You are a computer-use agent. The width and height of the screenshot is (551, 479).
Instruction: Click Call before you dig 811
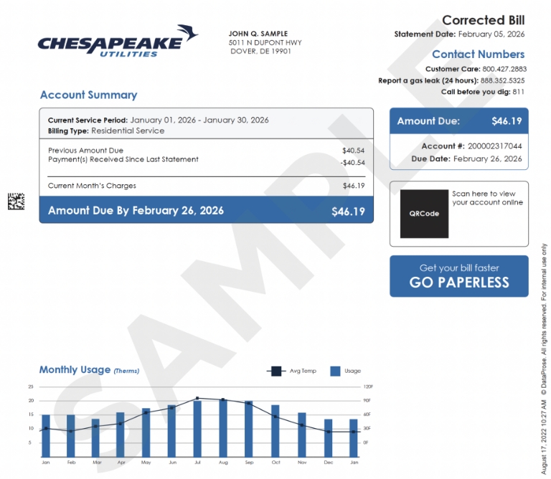pyautogui.click(x=482, y=92)
